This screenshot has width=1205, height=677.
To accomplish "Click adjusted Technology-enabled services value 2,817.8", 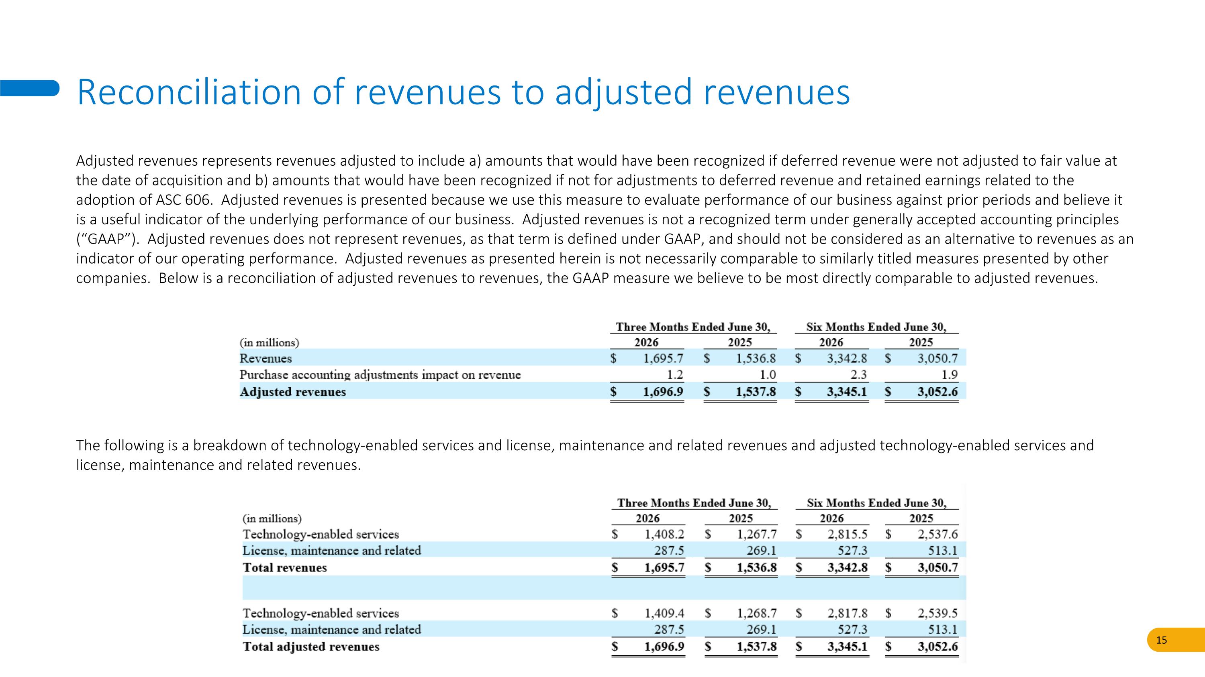I will pyautogui.click(x=848, y=613).
